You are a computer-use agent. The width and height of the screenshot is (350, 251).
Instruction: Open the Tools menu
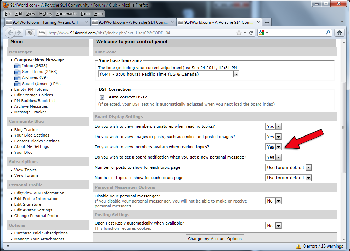click(85, 14)
